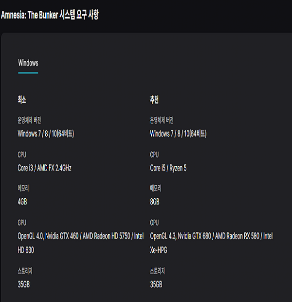
Task: Select the minimum Windows 7 / 8 / 10(64비트) text
Action: click(49, 133)
